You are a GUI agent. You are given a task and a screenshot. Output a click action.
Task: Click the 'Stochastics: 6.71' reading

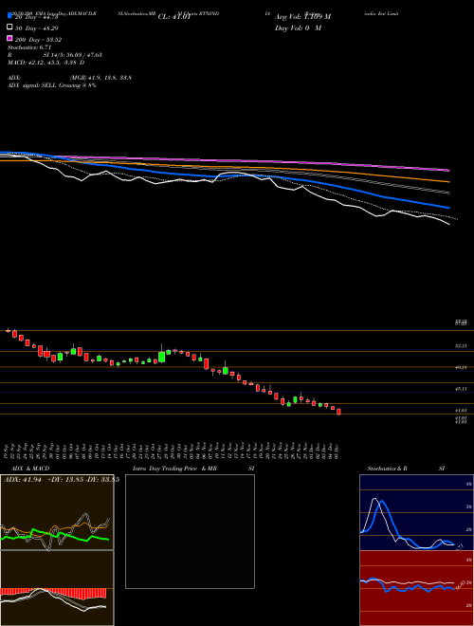(x=29, y=47)
